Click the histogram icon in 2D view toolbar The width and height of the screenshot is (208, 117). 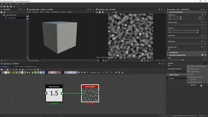pyautogui.click(x=116, y=12)
